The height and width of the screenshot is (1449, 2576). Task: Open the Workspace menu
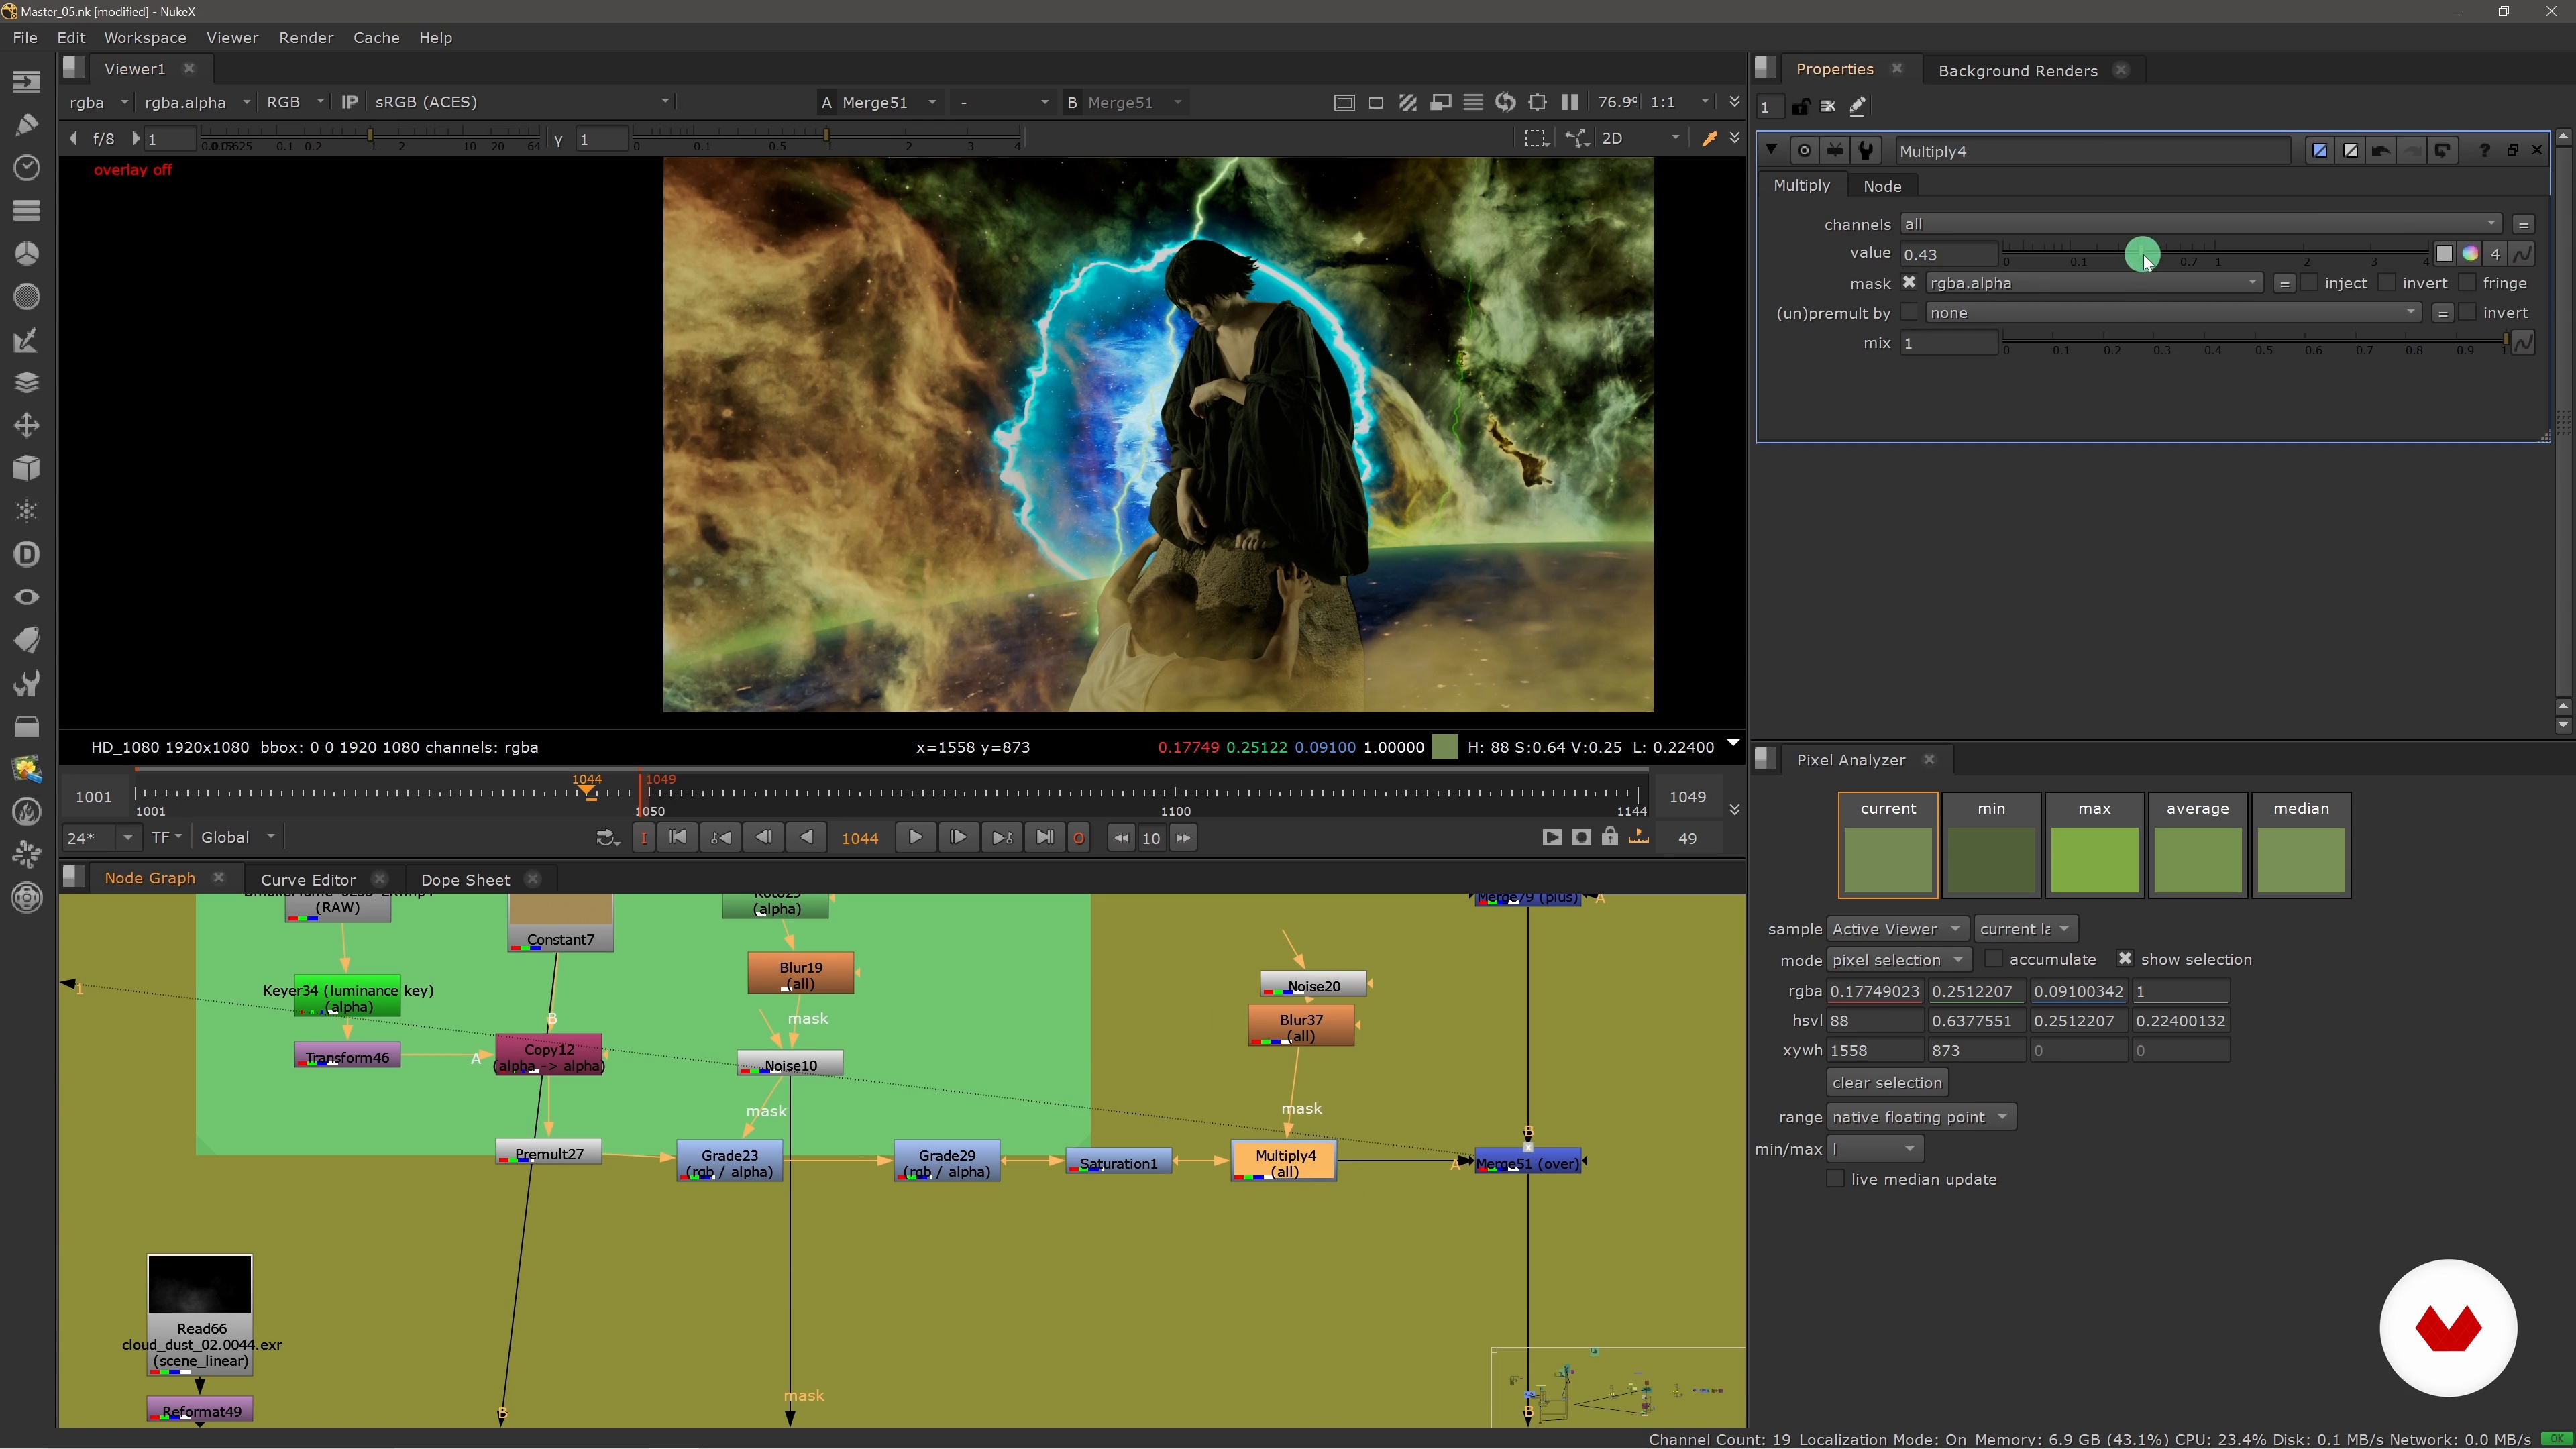pos(145,37)
